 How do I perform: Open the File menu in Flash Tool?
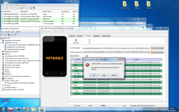pos(43,32)
